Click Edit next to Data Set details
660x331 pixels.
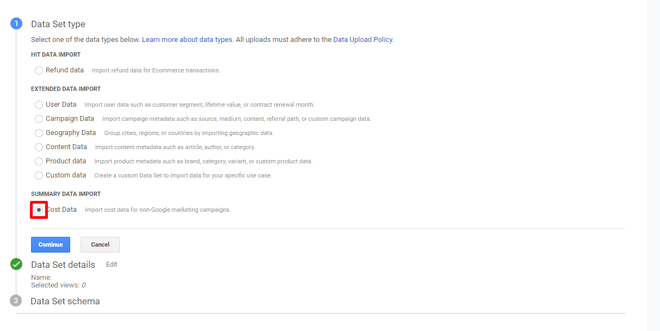112,265
